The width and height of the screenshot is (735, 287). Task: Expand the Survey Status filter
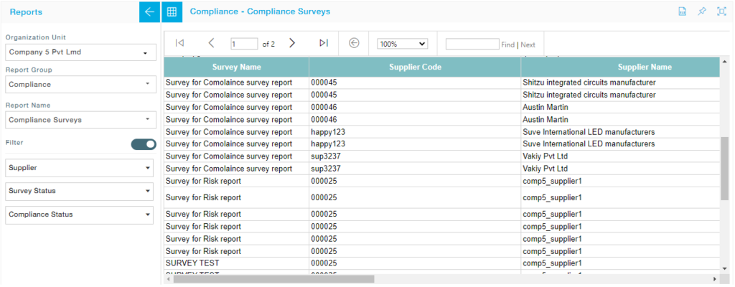[x=80, y=192]
